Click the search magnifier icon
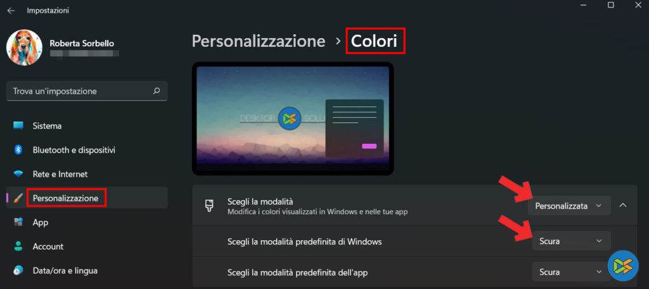This screenshot has width=649, height=289. pos(157,91)
